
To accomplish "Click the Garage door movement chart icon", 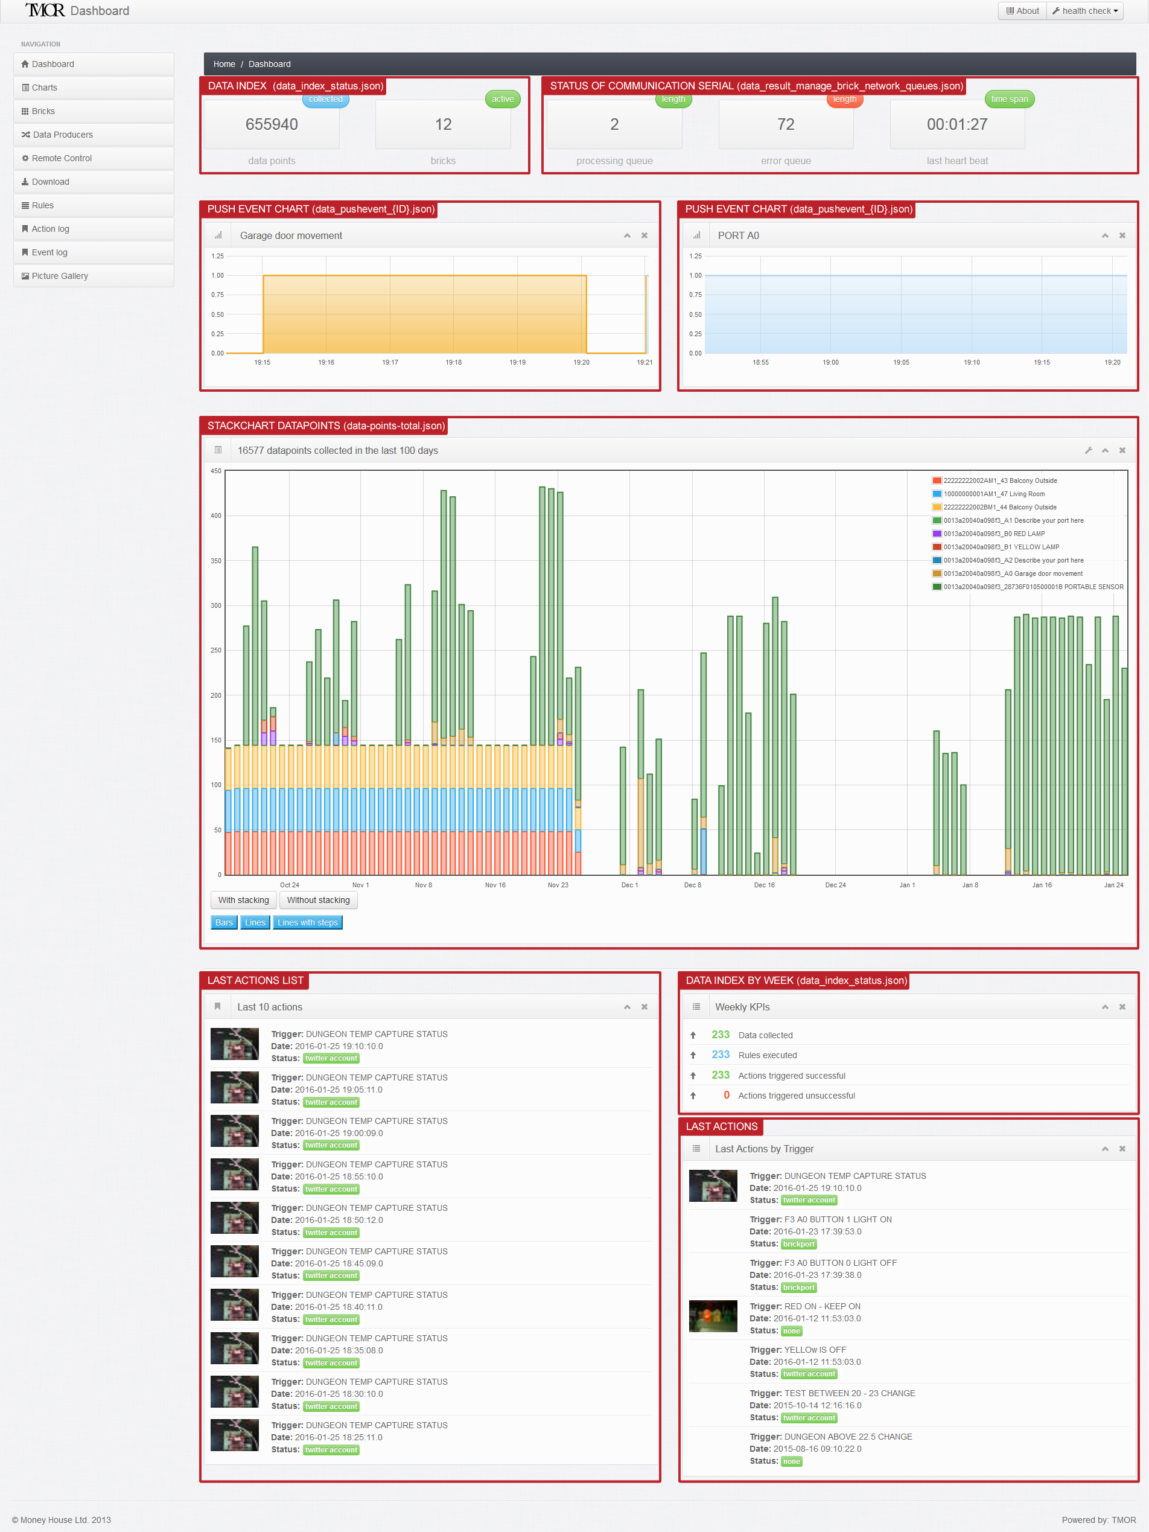I will pos(218,235).
